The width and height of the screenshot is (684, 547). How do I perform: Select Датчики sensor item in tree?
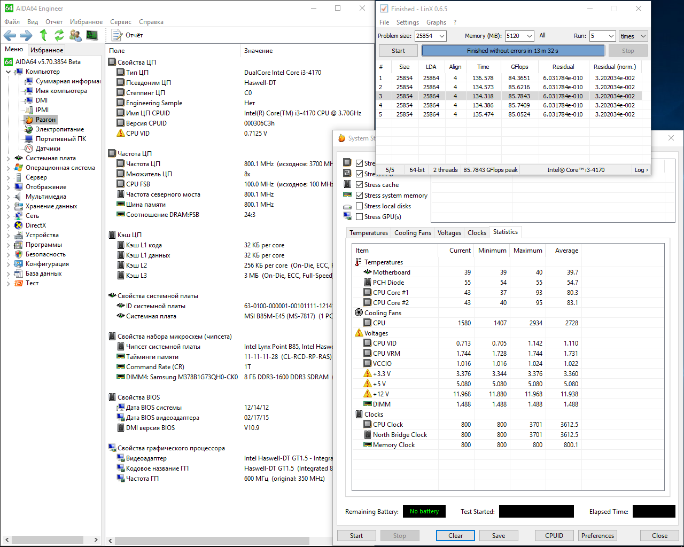click(42, 149)
